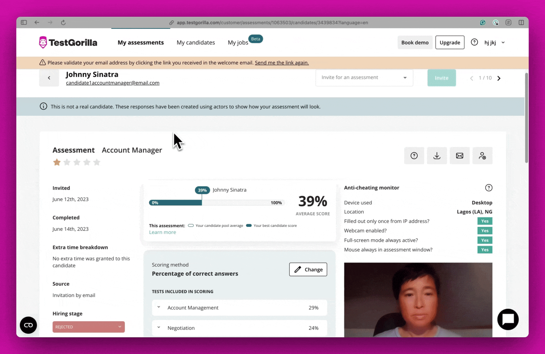Go back with browser back arrow
The width and height of the screenshot is (545, 354).
[37, 23]
